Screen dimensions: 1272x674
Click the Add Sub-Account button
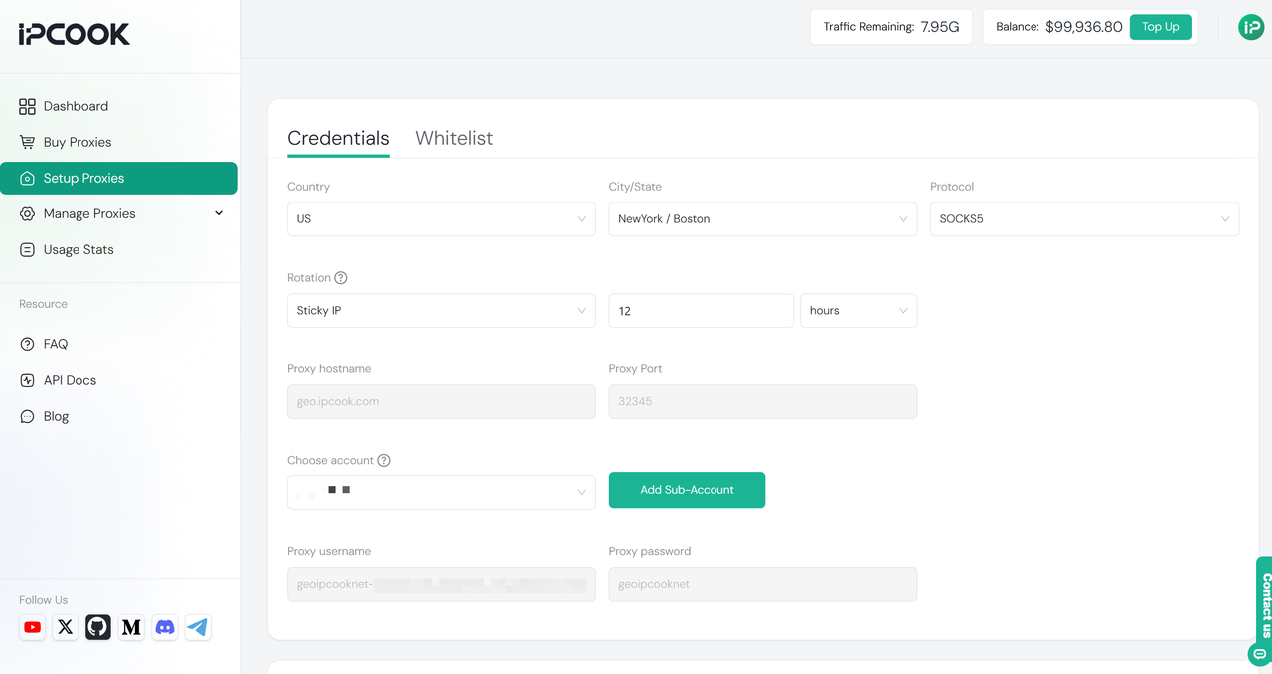[x=687, y=490]
